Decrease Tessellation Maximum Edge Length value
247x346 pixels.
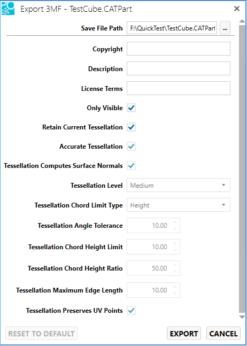(175, 293)
